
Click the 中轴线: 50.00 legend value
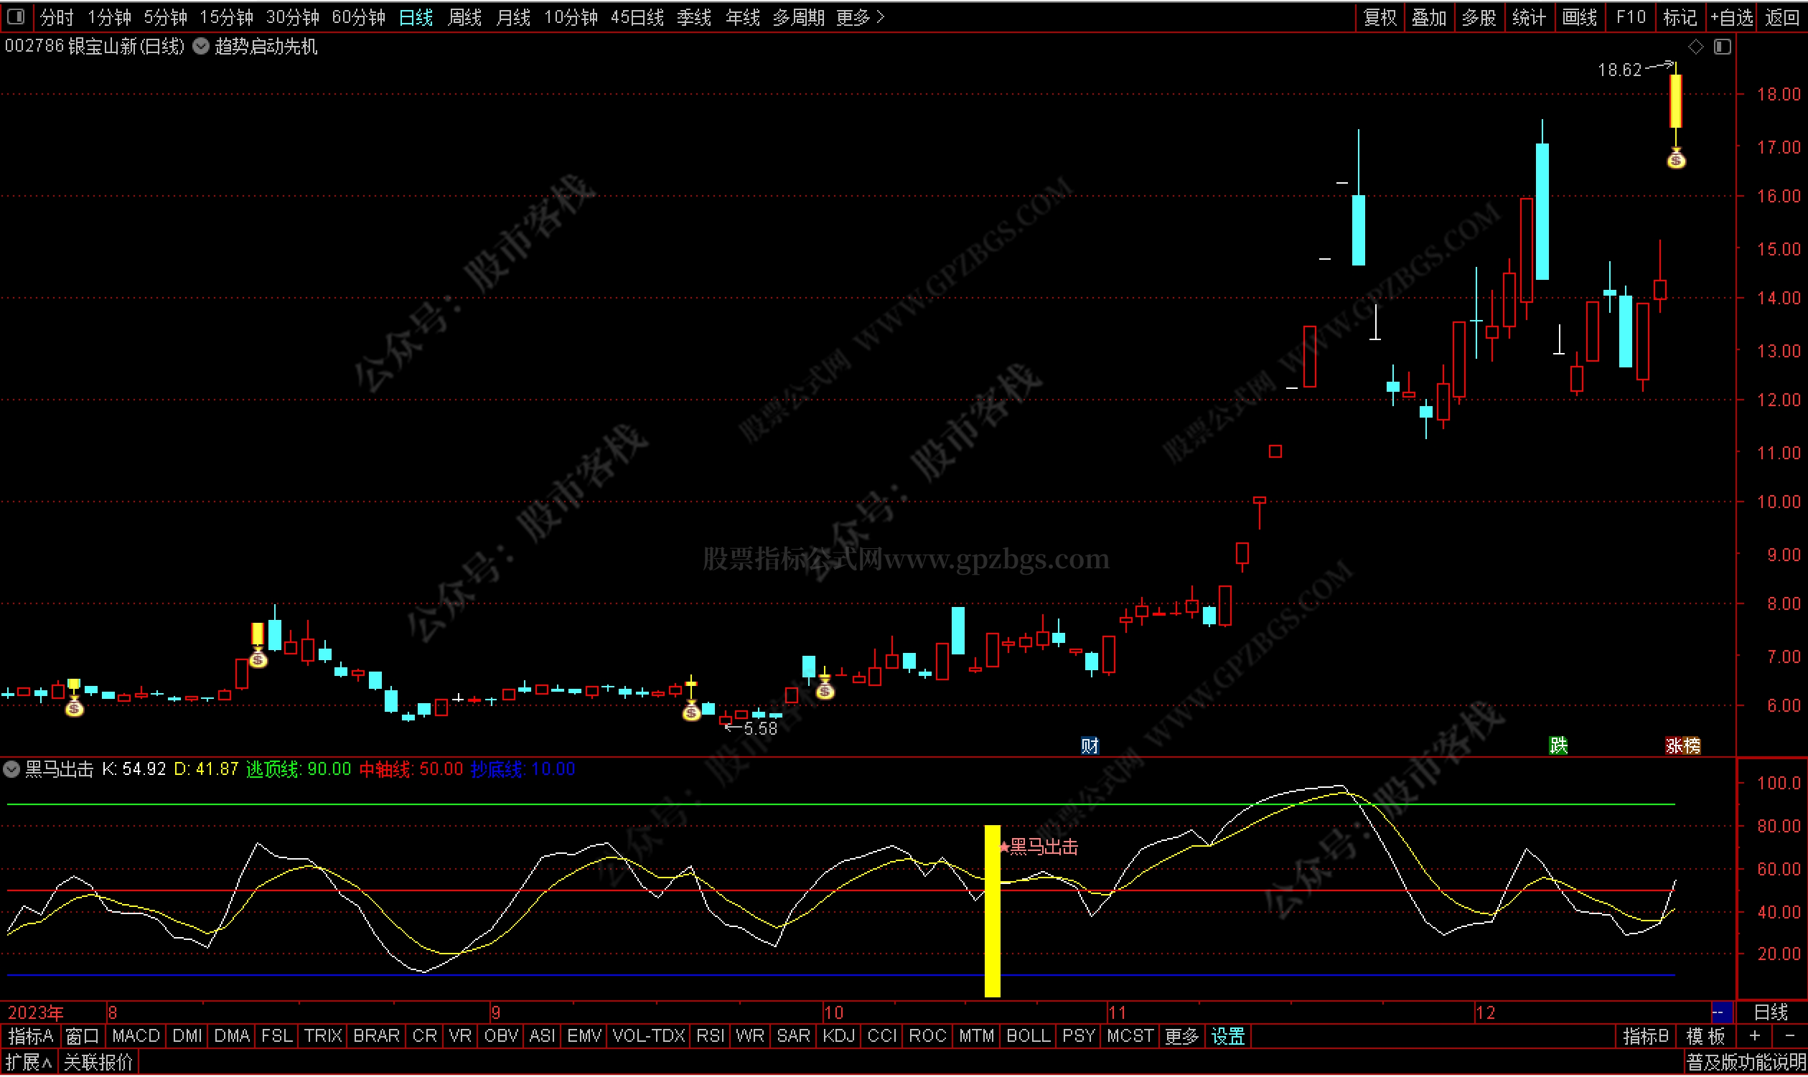(411, 769)
